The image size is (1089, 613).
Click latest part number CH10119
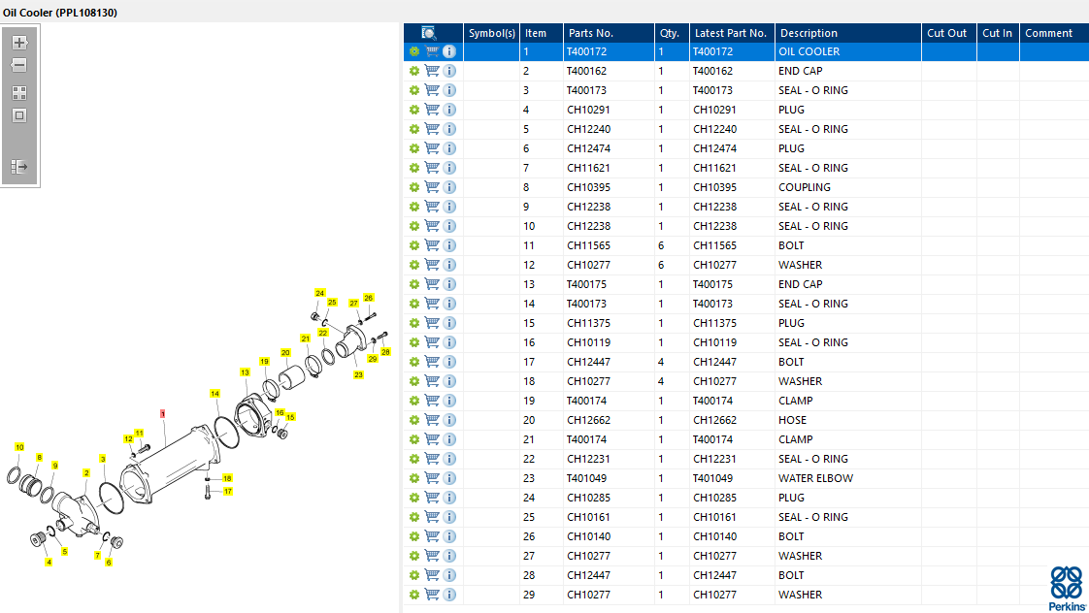coord(714,343)
